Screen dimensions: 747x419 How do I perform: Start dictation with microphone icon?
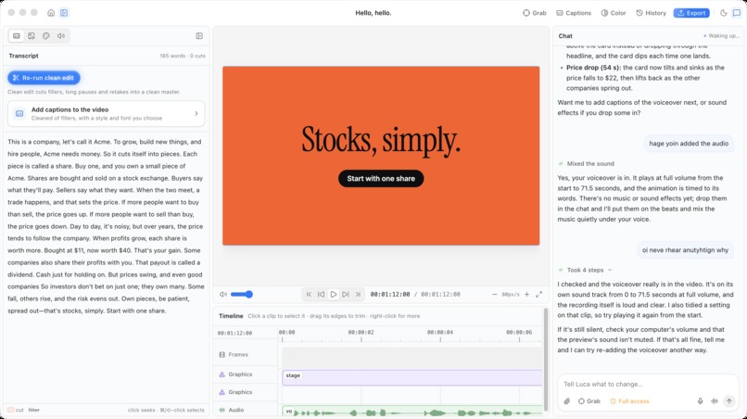700,401
